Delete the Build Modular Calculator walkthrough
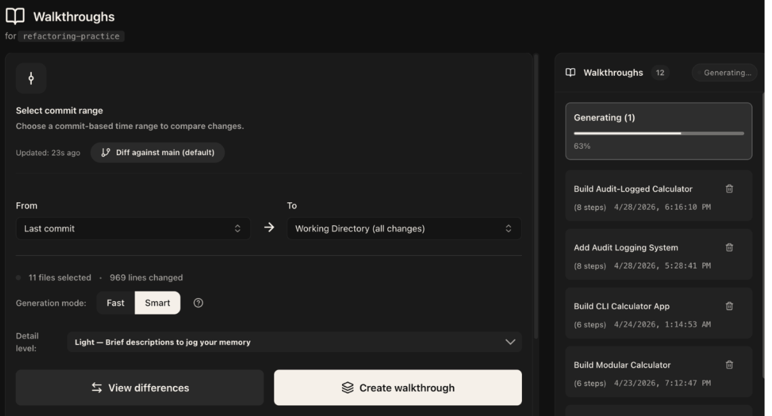The width and height of the screenshot is (772, 416). (729, 365)
